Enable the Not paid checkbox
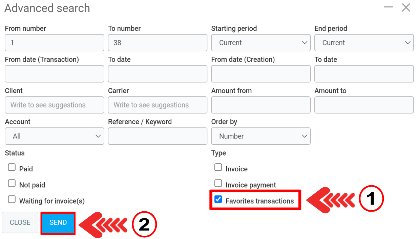416x239 pixels. [12, 183]
